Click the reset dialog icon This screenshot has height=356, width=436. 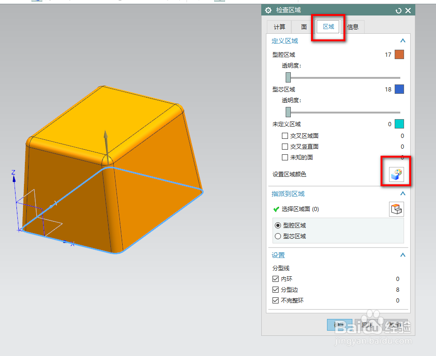[398, 10]
